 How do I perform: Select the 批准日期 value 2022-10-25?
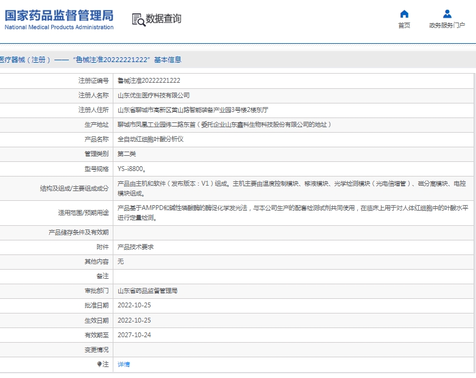[134, 305]
